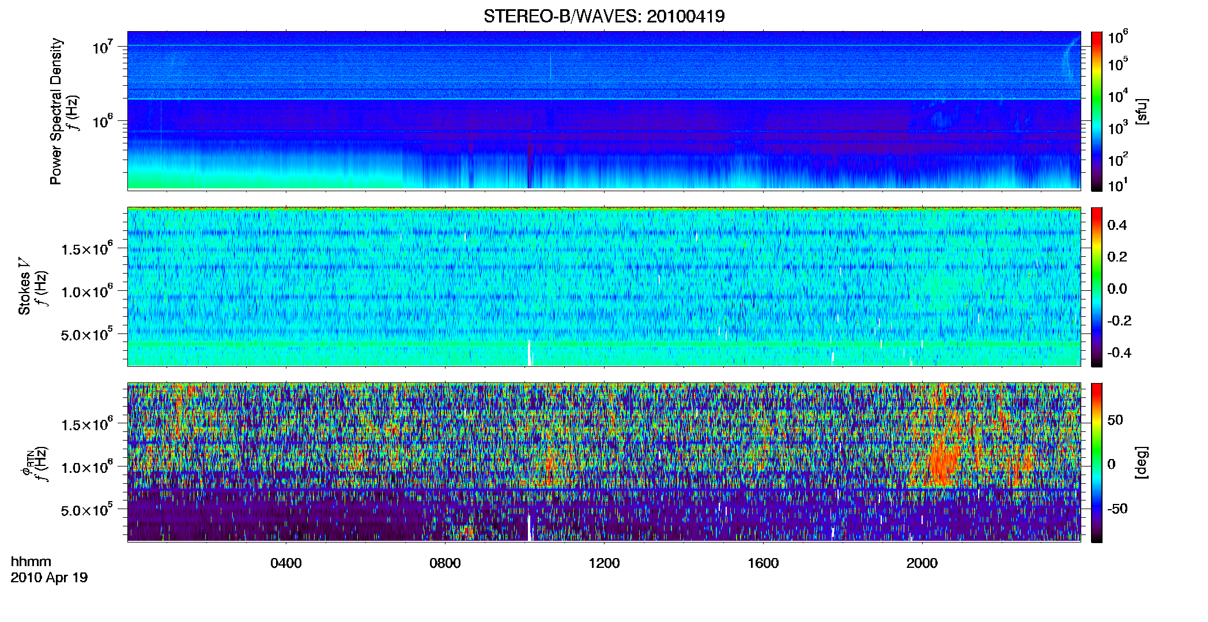Click the white data gap near 1000 in the Stokes V panel

click(529, 352)
